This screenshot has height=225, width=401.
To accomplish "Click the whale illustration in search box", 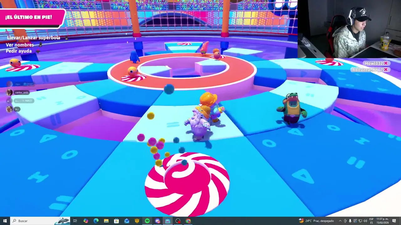I will pos(62,221).
